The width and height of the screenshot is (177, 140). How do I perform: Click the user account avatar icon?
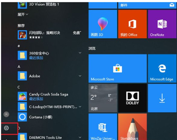6,114
